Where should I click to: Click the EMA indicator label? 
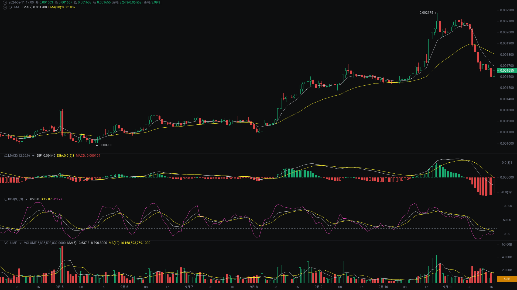coord(16,7)
